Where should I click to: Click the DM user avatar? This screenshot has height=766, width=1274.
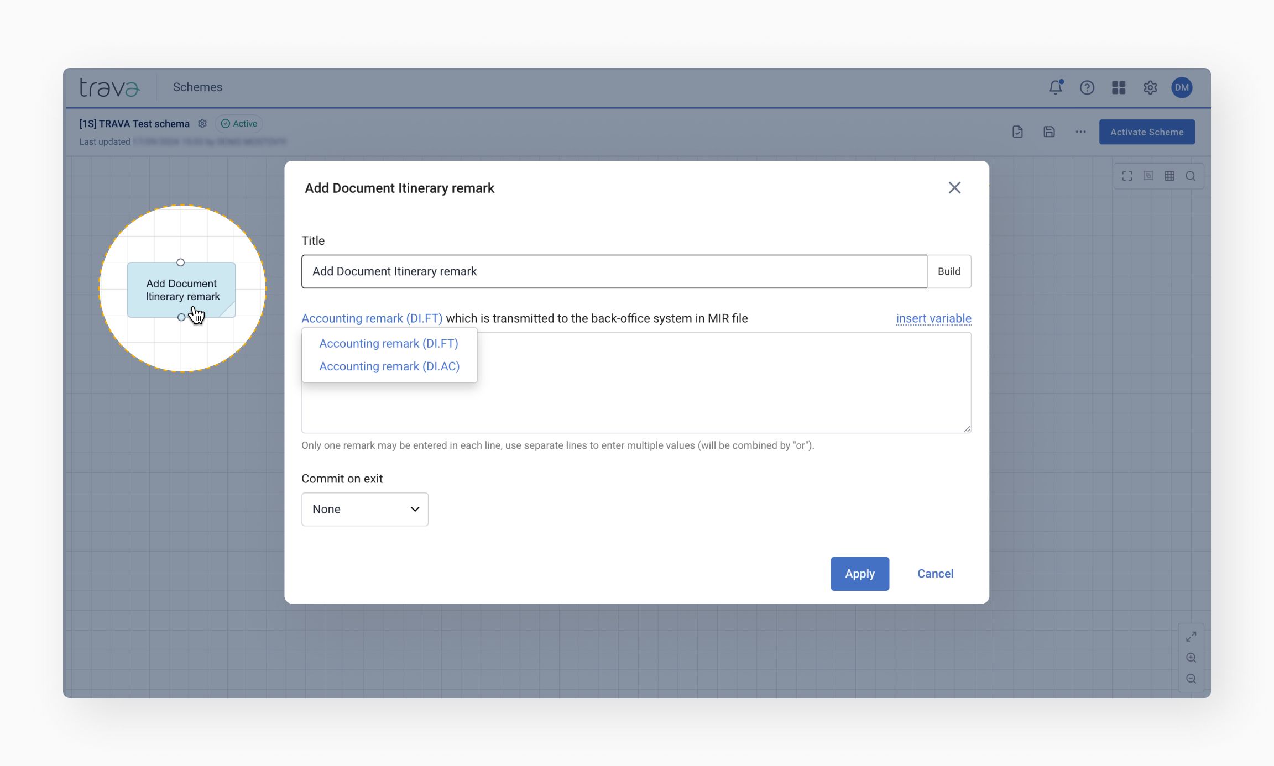(1182, 87)
